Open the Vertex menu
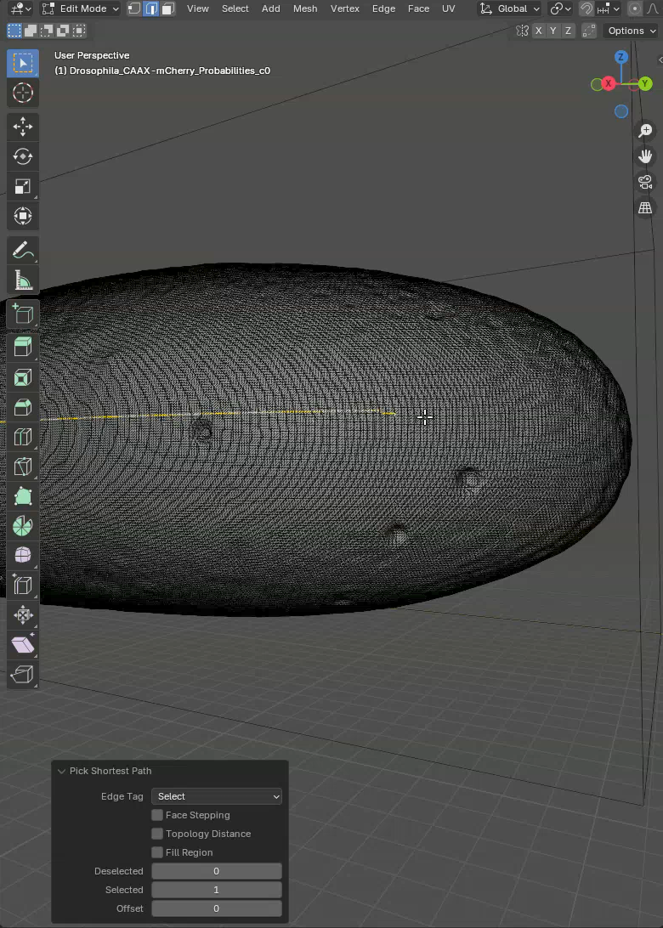 [x=344, y=8]
